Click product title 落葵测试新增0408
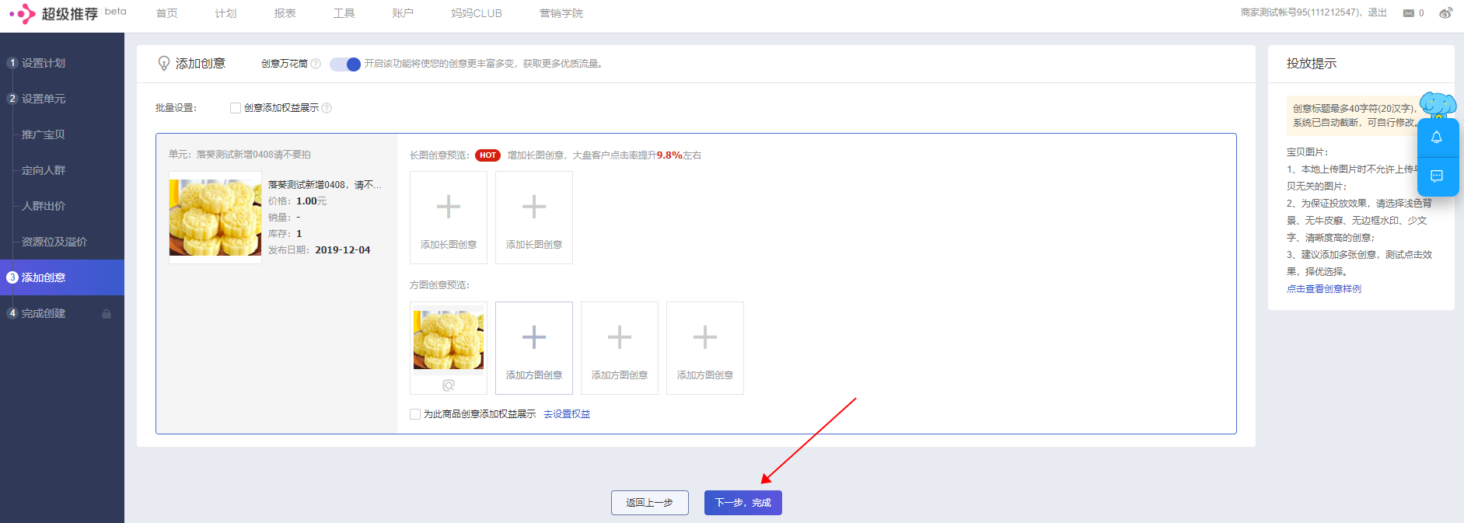This screenshot has height=523, width=1464. pyautogui.click(x=325, y=185)
